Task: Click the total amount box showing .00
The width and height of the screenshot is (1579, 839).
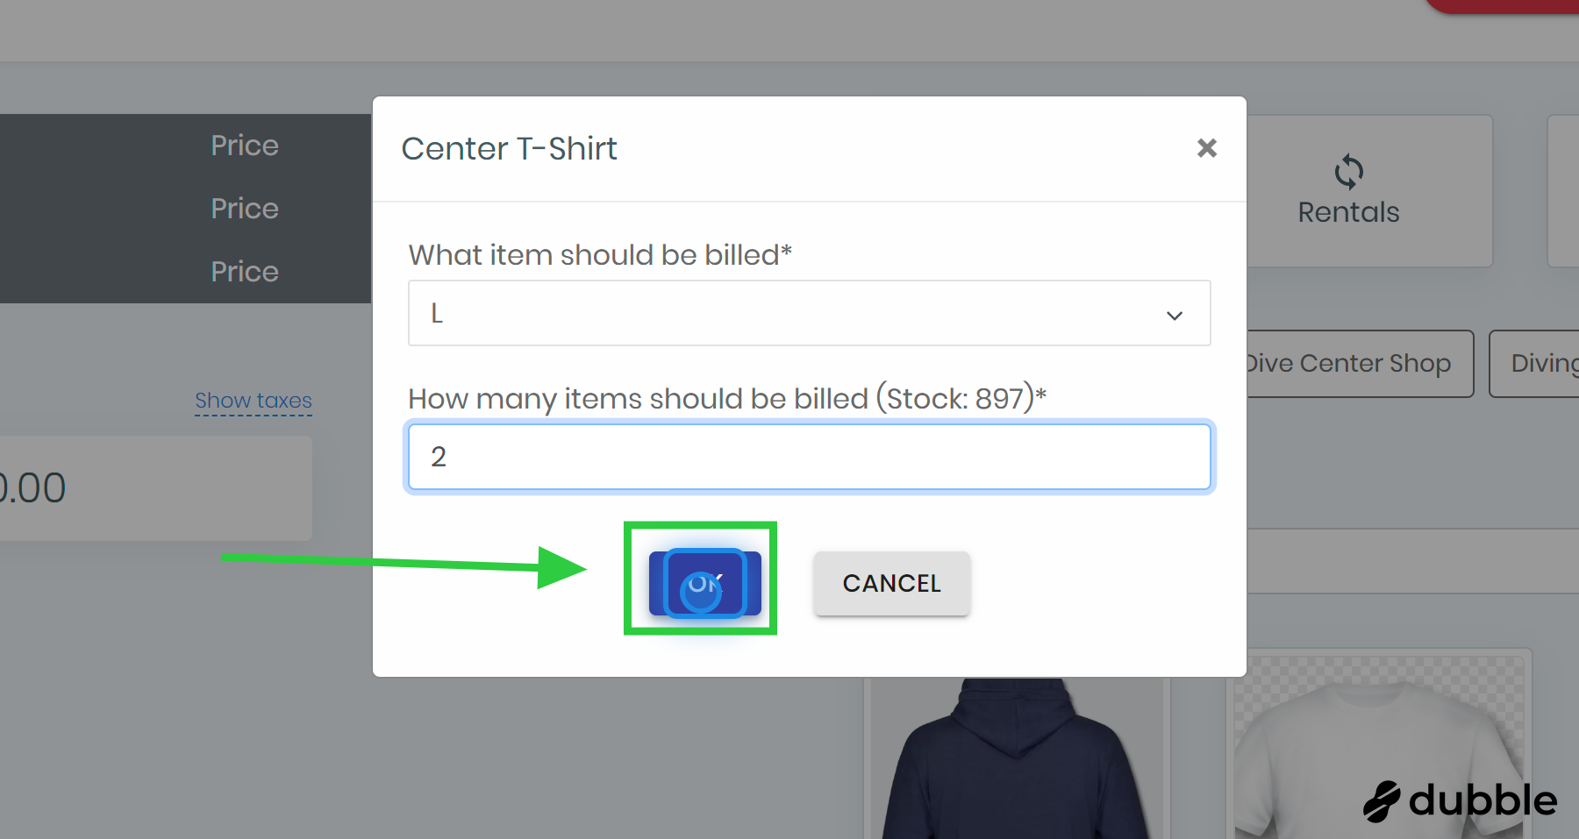Action: point(154,488)
